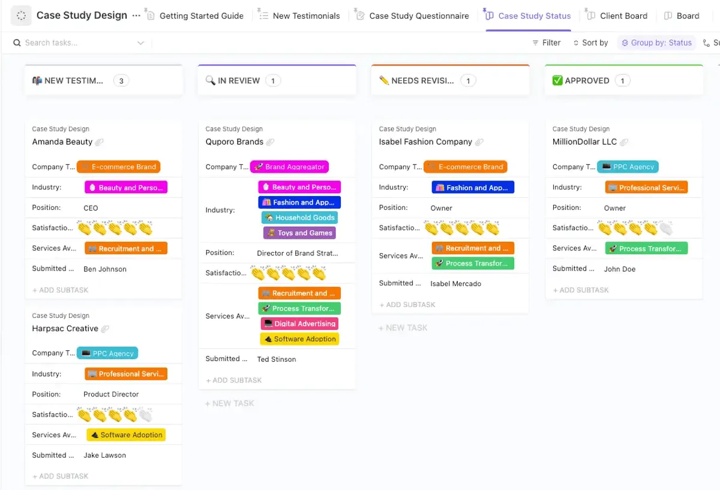720x490 pixels.
Task: Click the task count badge in New Testimonials
Action: tap(121, 80)
